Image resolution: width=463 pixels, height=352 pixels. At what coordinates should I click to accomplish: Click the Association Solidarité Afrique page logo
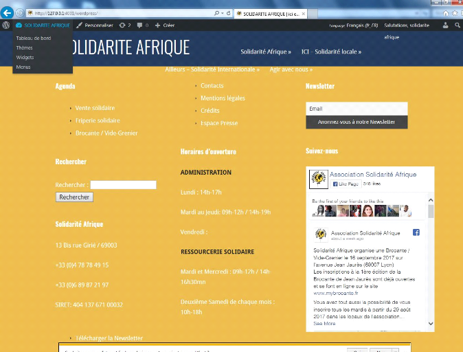click(x=318, y=178)
